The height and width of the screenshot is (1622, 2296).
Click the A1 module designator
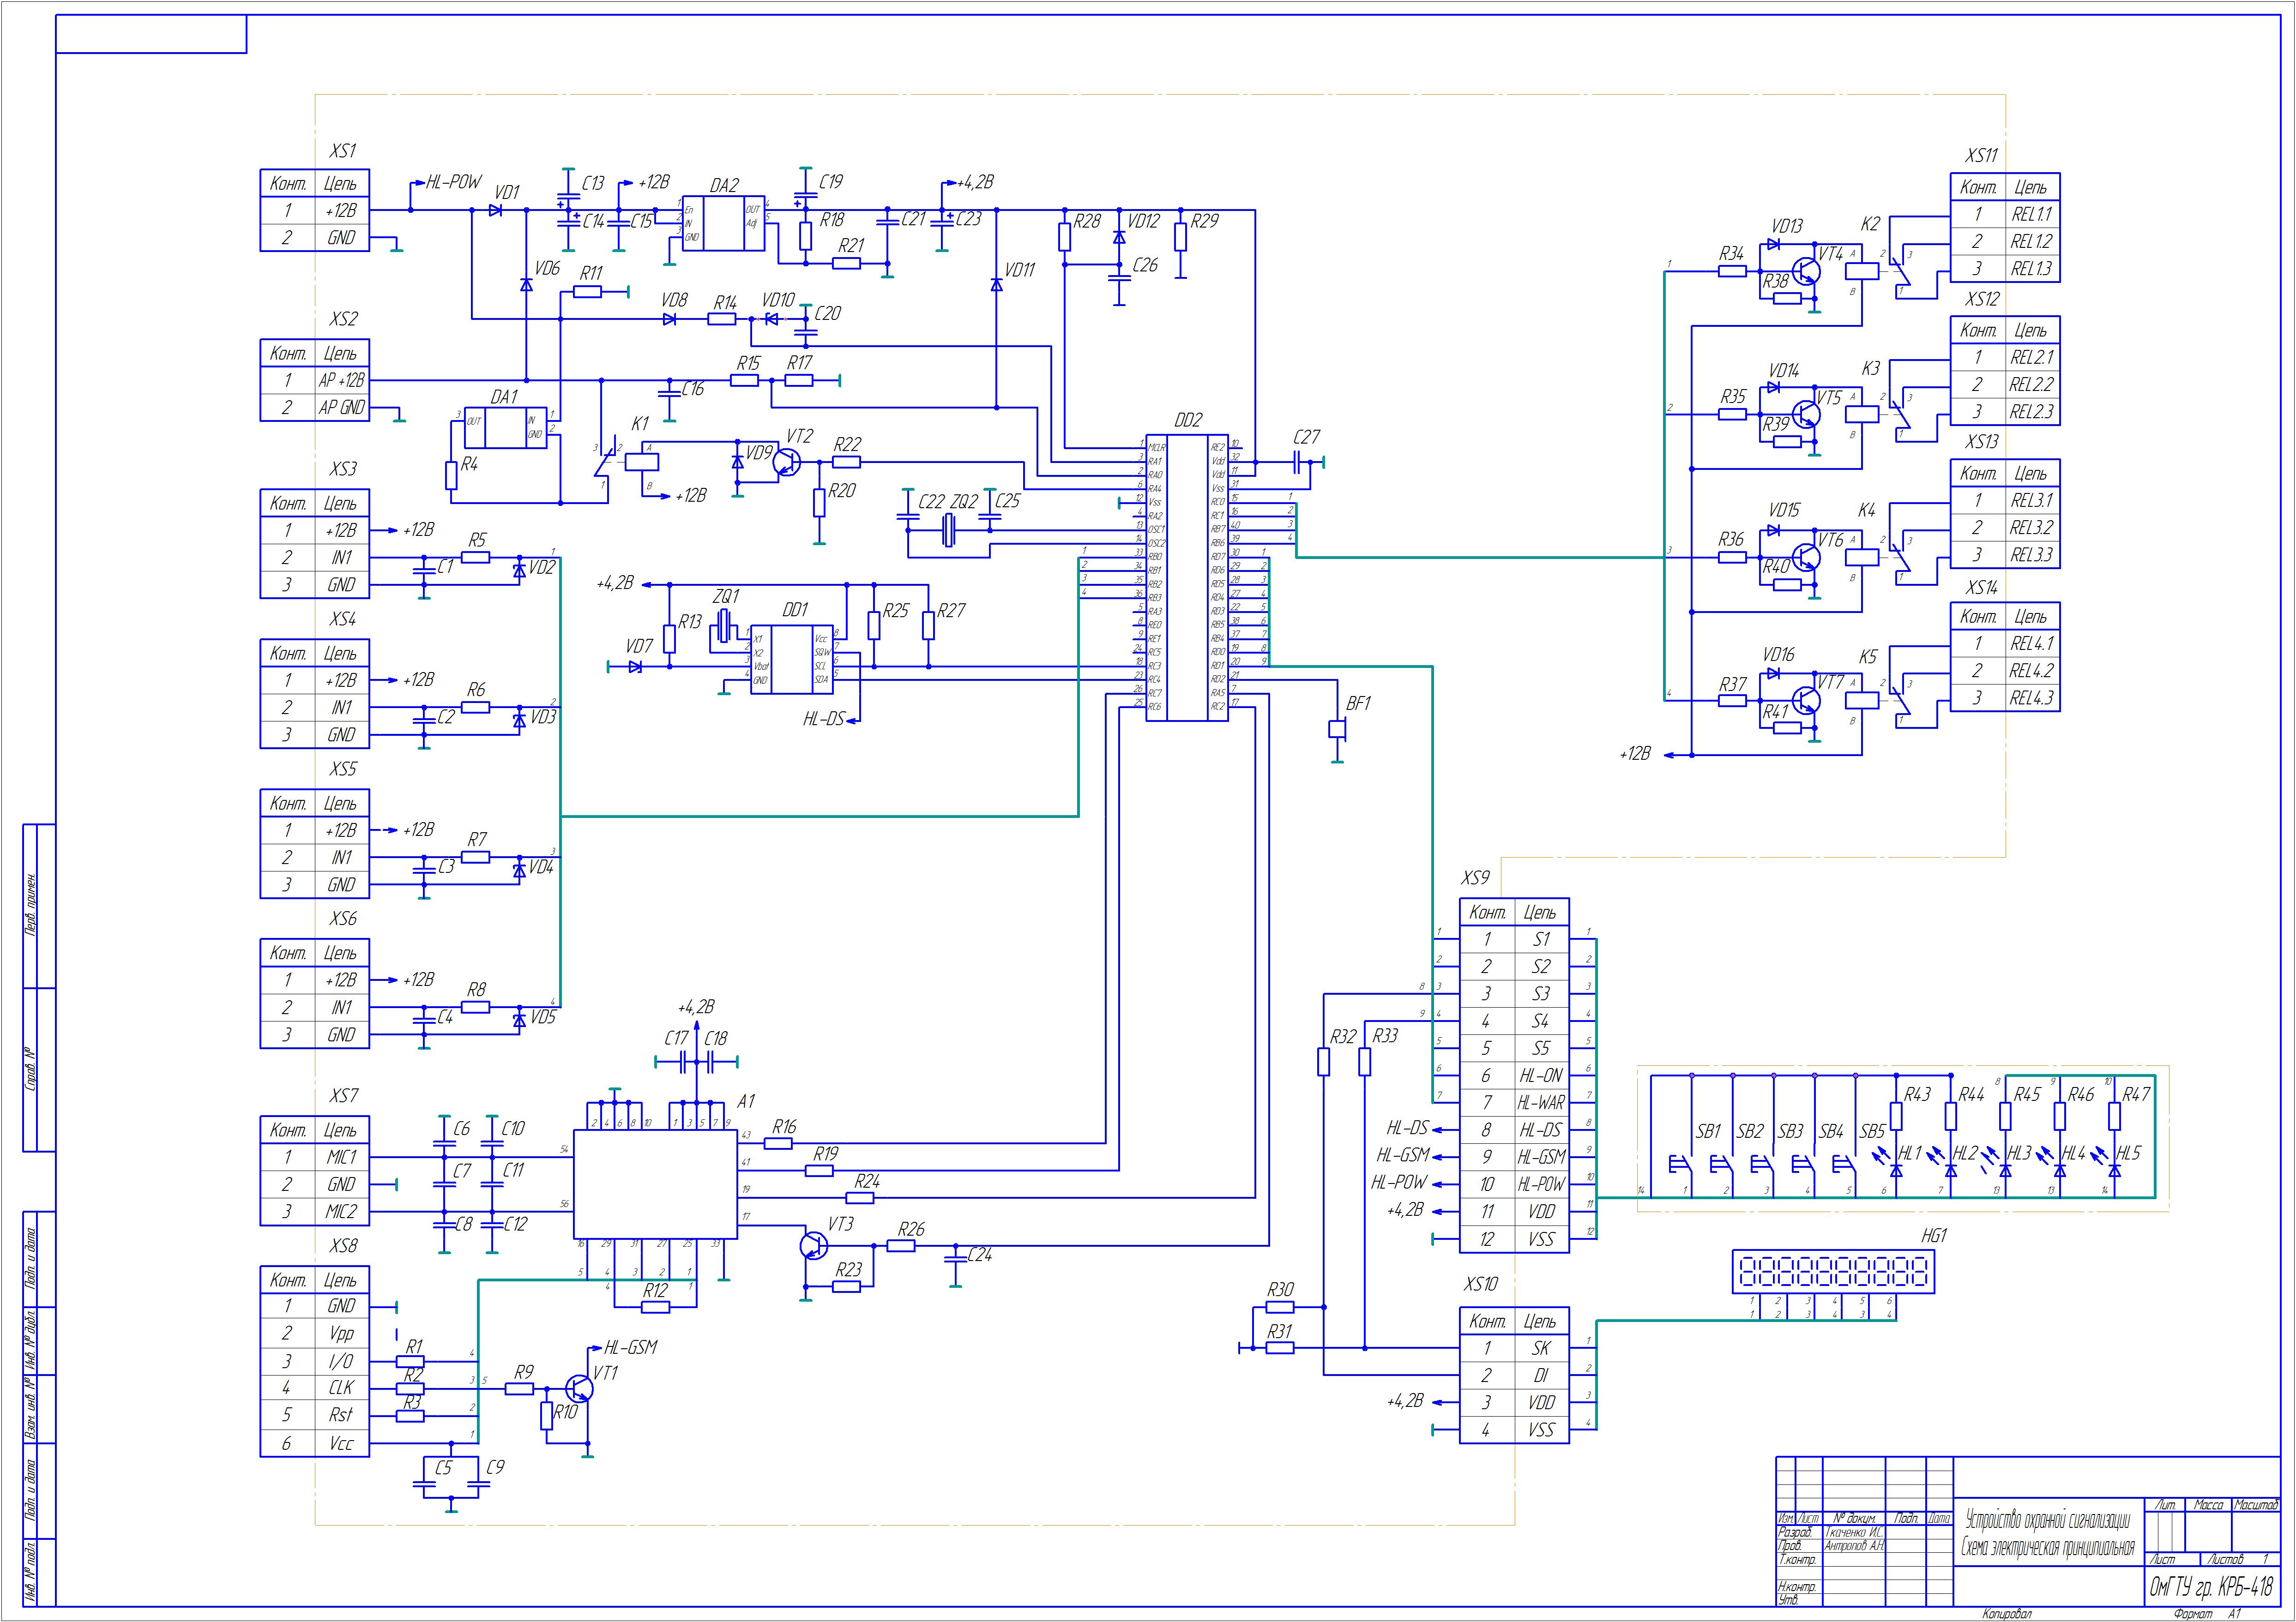(746, 1101)
